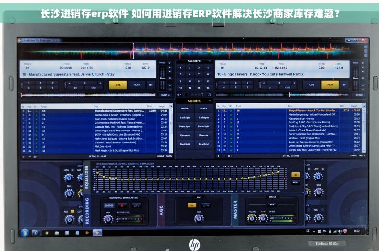
Task: Trigger sample pad 7
Action: tap(199, 74)
